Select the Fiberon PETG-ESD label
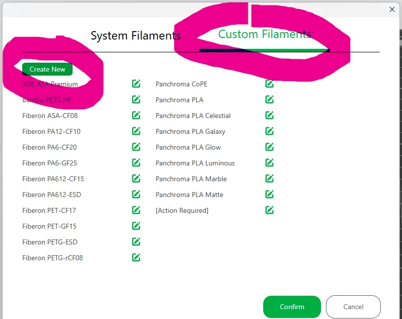402x319 pixels. [x=50, y=242]
